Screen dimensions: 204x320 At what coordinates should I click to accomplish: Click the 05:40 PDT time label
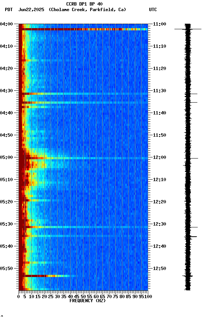click(x=6, y=247)
